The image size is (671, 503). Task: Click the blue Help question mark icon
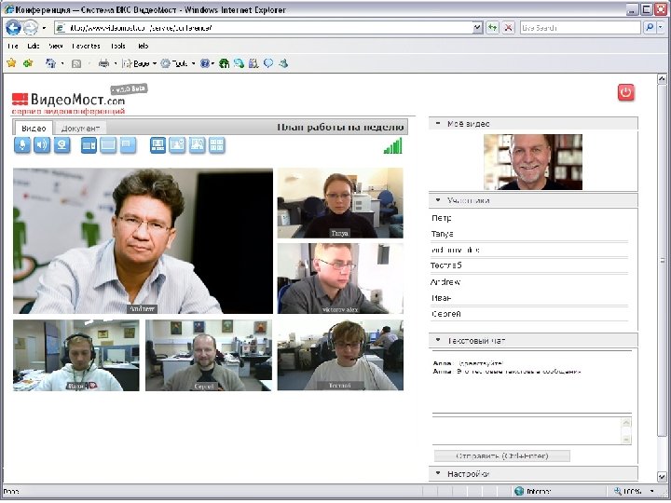tap(204, 63)
